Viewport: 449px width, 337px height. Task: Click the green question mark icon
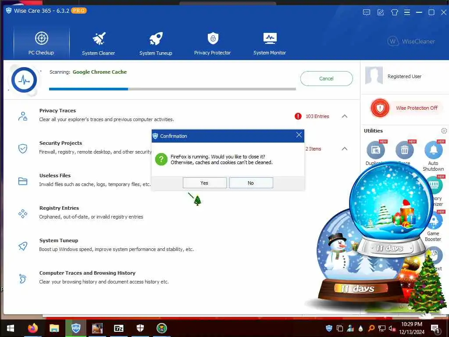161,159
